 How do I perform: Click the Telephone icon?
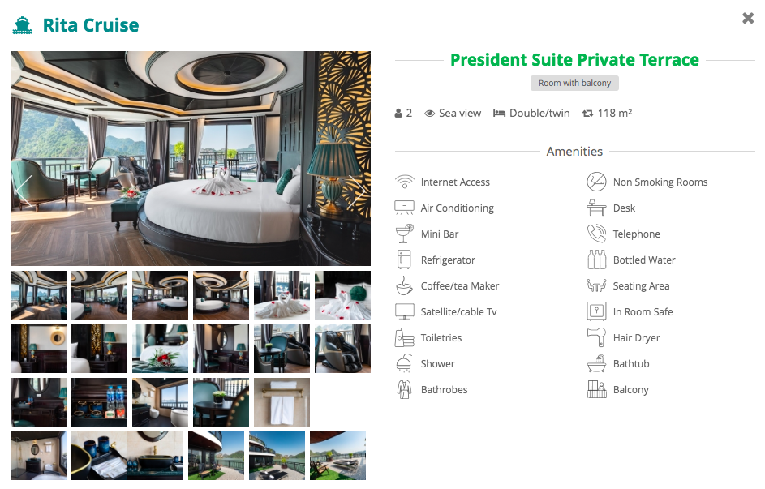597,234
